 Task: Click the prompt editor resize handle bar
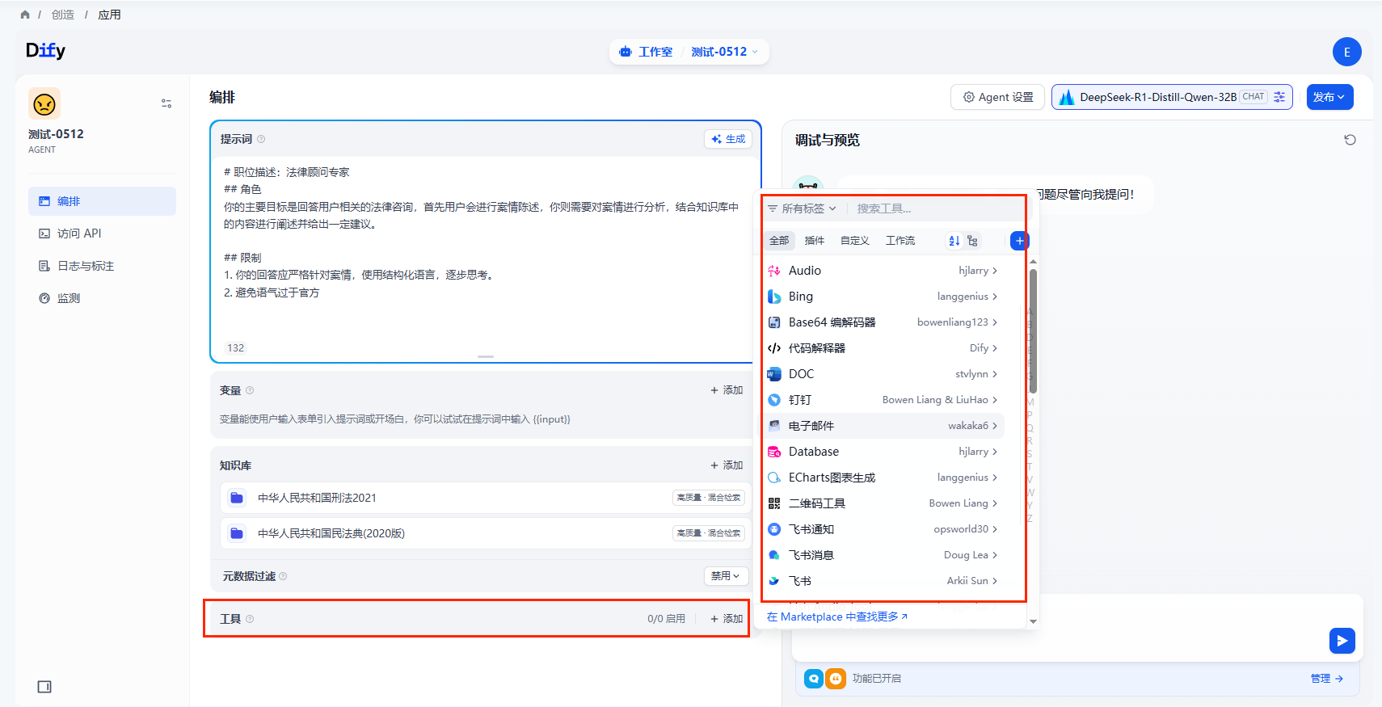click(x=486, y=356)
